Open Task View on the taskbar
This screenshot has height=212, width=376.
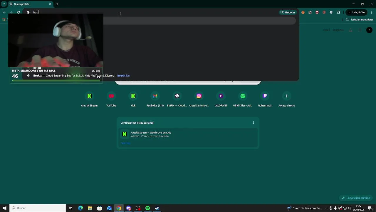coord(70,208)
